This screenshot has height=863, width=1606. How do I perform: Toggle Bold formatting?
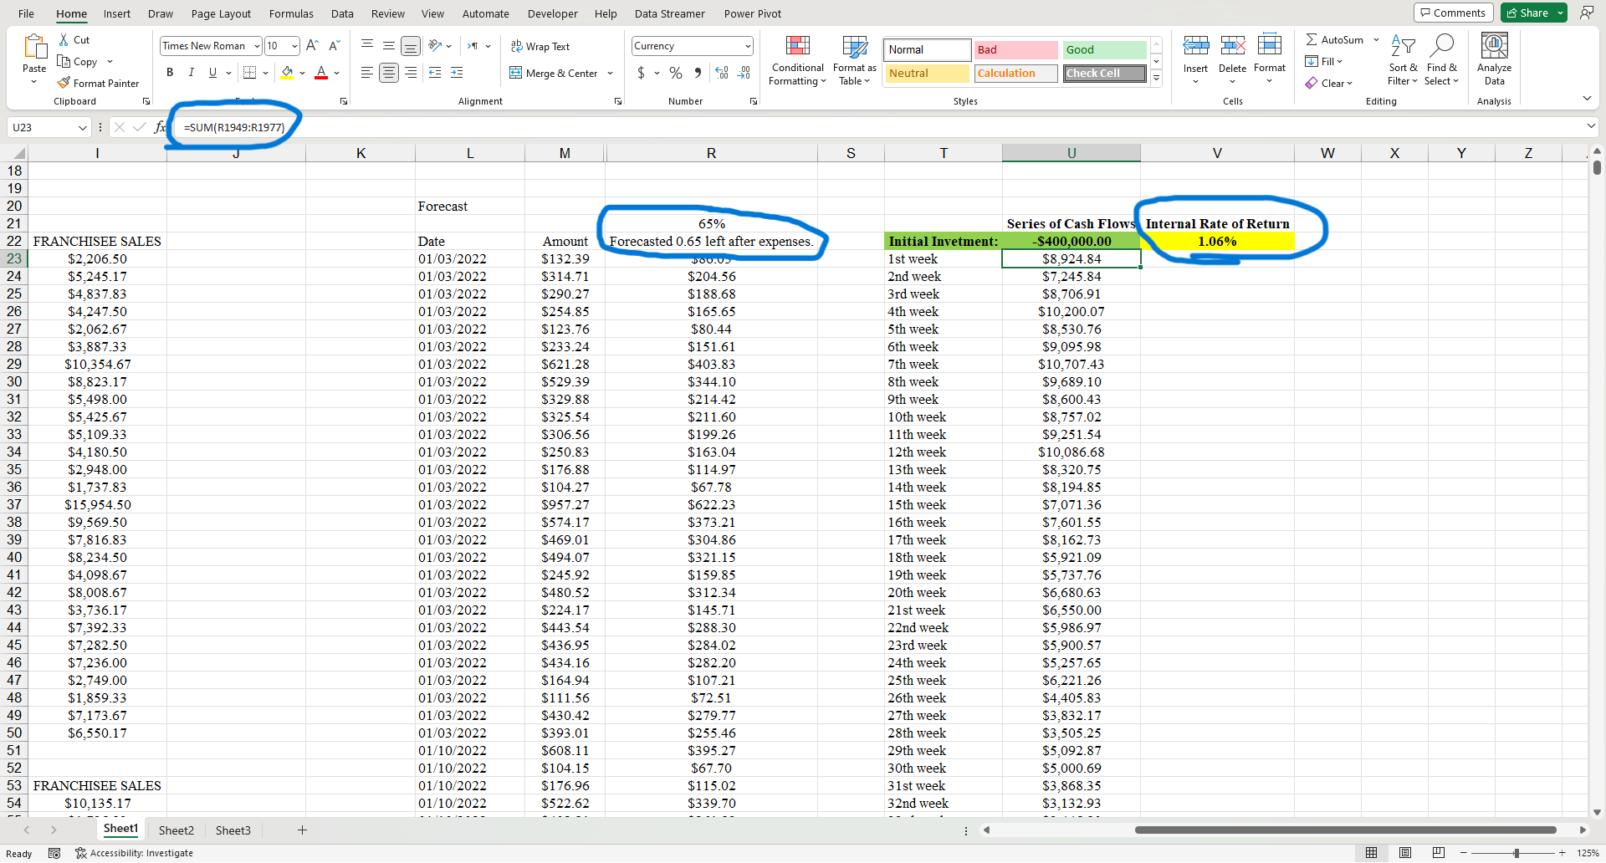pyautogui.click(x=170, y=73)
